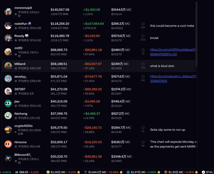Screen dimensions: 214x174
Task: Toggle the favorite star on $1164.2万 MC ticker
Action: 121,172
